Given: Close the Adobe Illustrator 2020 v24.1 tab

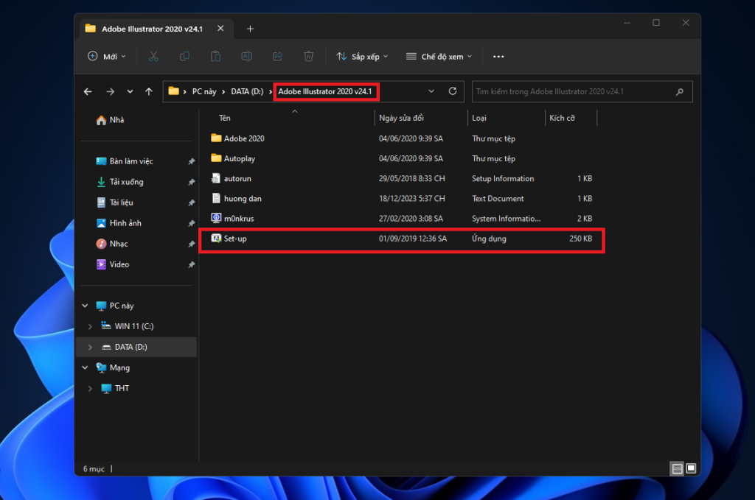Looking at the screenshot, I should click(220, 29).
